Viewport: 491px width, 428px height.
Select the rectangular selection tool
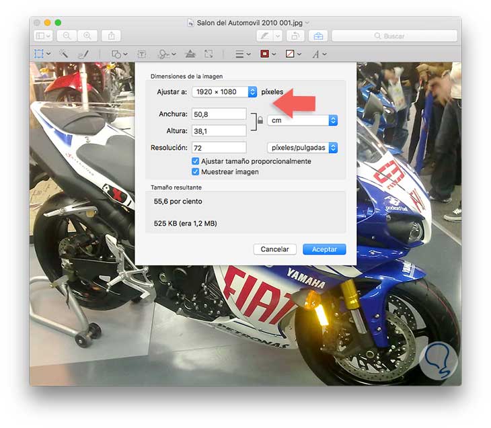[x=39, y=54]
